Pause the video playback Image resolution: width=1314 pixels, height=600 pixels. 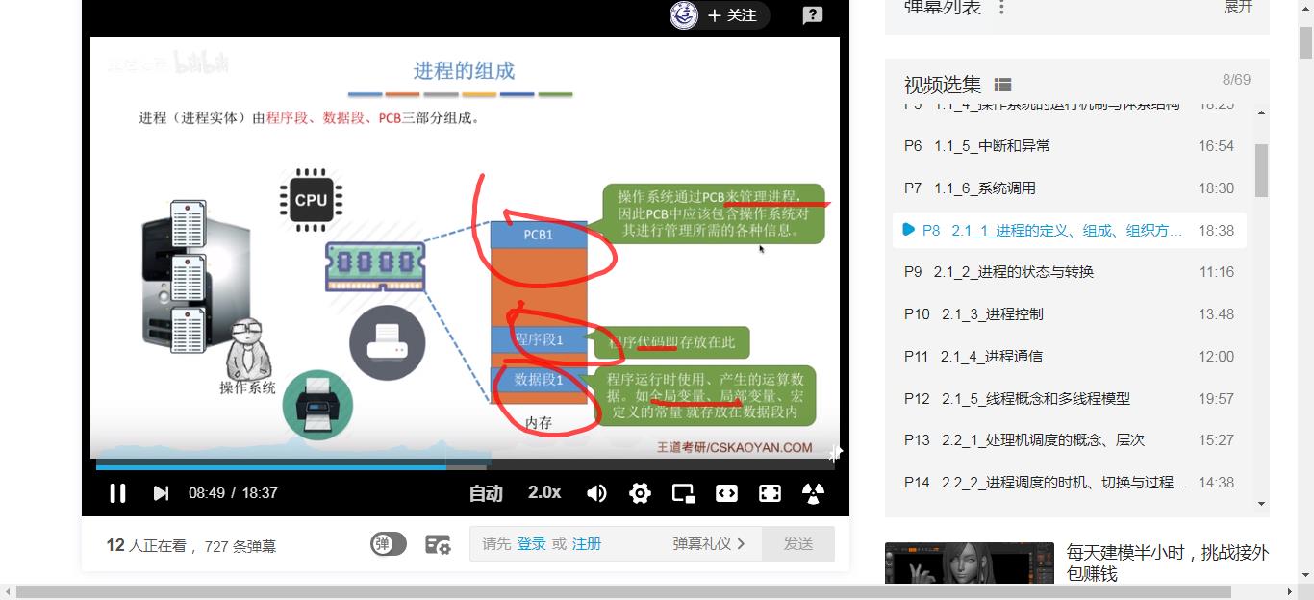click(117, 493)
